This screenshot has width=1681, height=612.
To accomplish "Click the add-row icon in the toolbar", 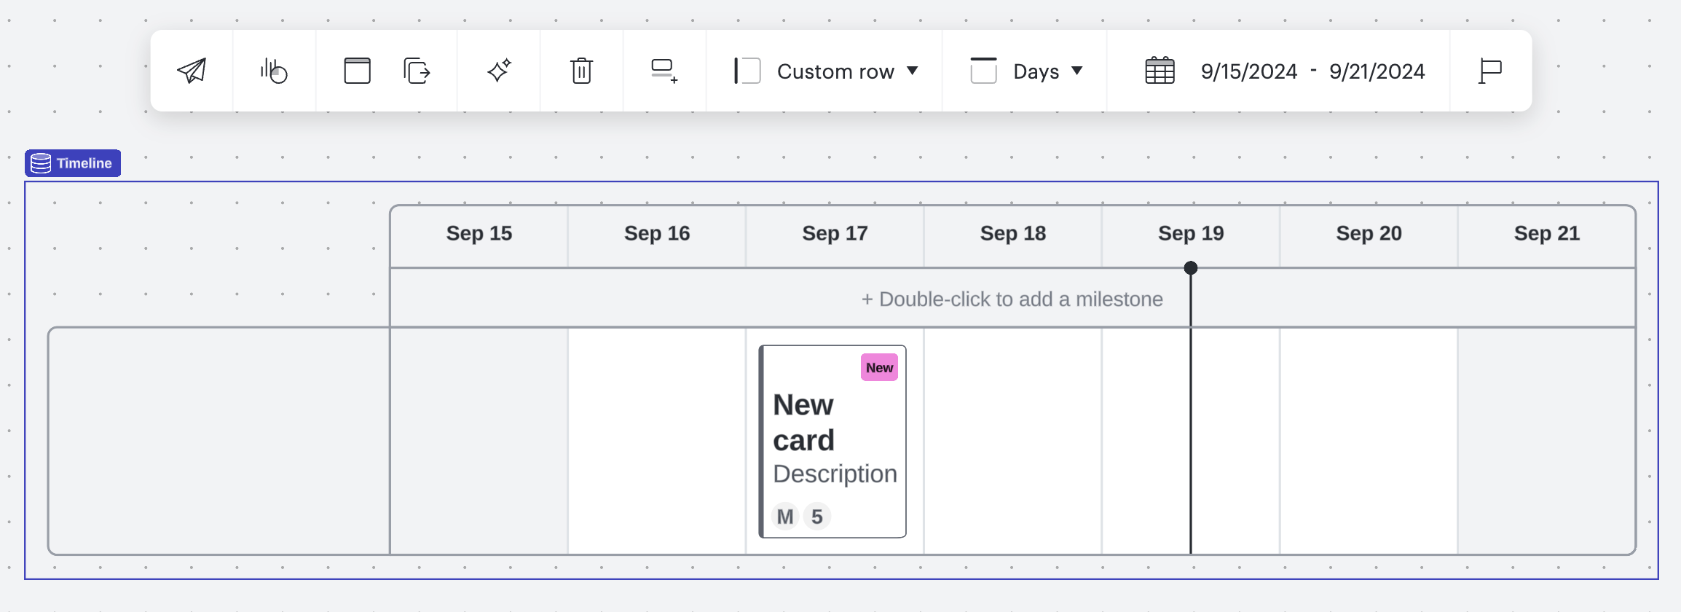I will click(664, 71).
